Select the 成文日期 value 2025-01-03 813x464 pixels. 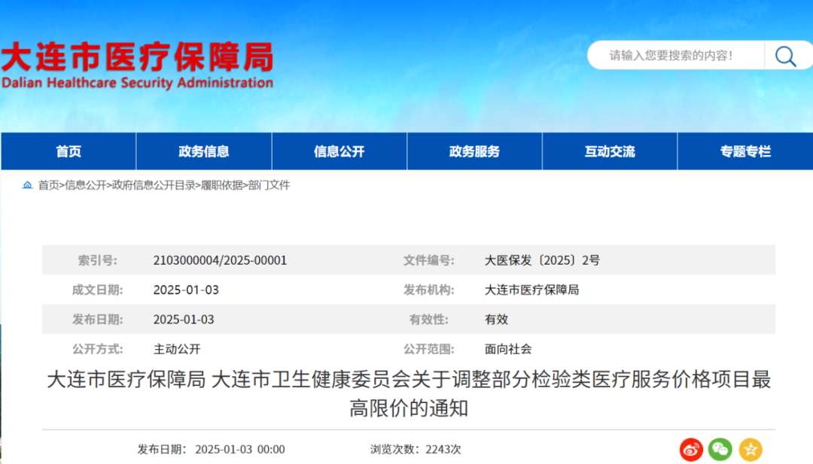[x=186, y=290]
